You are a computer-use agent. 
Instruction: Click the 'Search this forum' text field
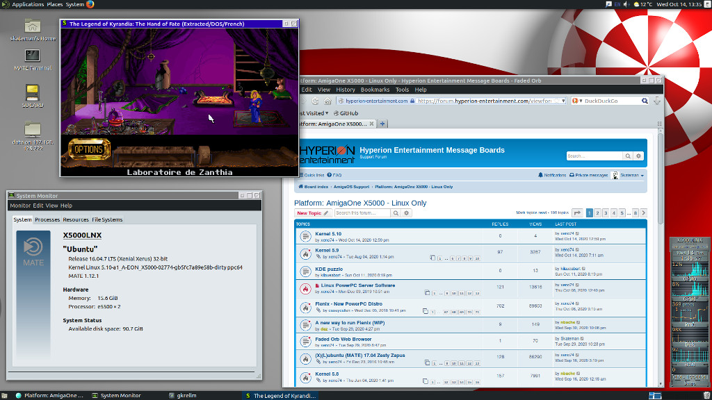362,213
